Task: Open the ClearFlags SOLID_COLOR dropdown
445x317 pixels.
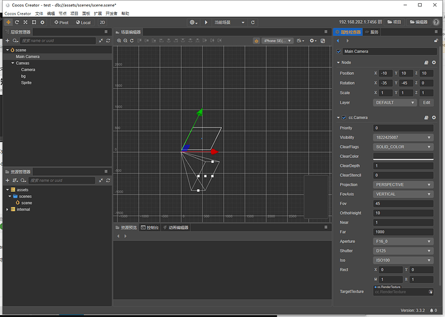Action: point(403,147)
